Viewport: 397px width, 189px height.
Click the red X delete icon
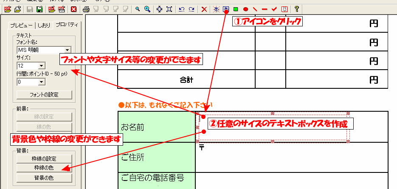click(x=204, y=9)
